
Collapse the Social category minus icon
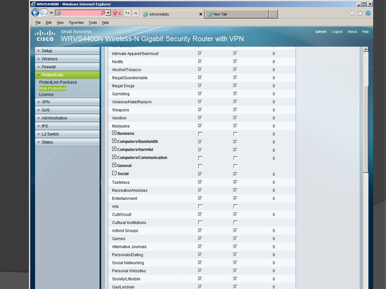click(x=114, y=173)
